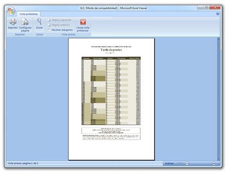Click the zoom in plus button
Viewport: 230px width, 178px height.
point(214,163)
